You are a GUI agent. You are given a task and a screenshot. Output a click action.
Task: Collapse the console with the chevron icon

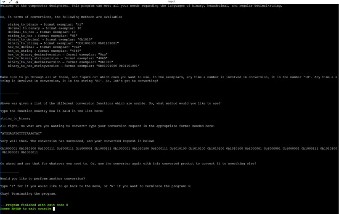click(x=4, y=2)
